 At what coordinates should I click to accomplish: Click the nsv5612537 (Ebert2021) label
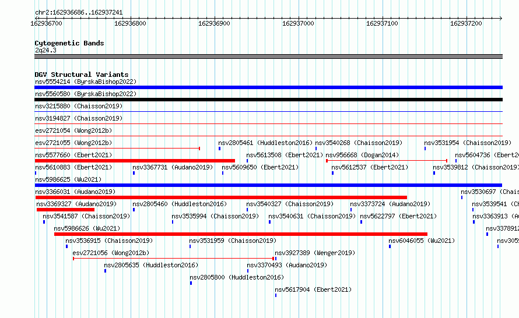370,167
